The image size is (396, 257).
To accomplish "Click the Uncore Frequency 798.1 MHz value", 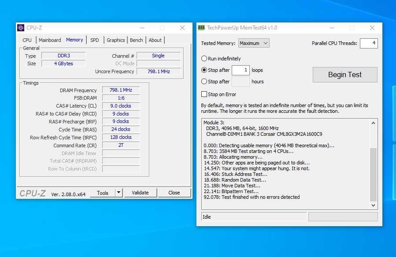I will [x=159, y=71].
